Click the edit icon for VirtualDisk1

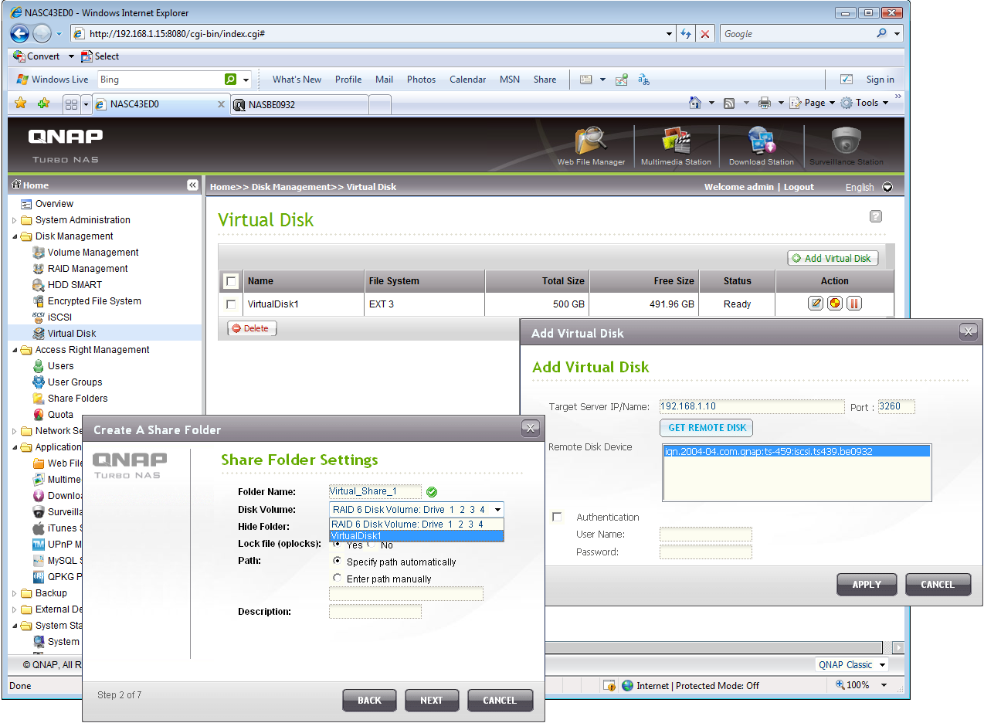815,304
